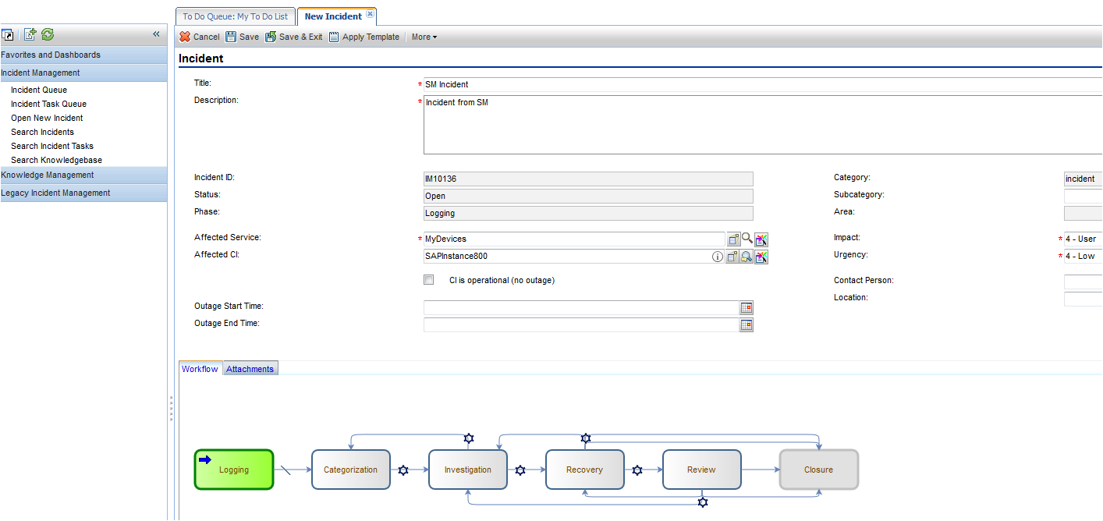Open the Search Incidents link
Viewport: 1103px width, 521px height.
[x=42, y=133]
